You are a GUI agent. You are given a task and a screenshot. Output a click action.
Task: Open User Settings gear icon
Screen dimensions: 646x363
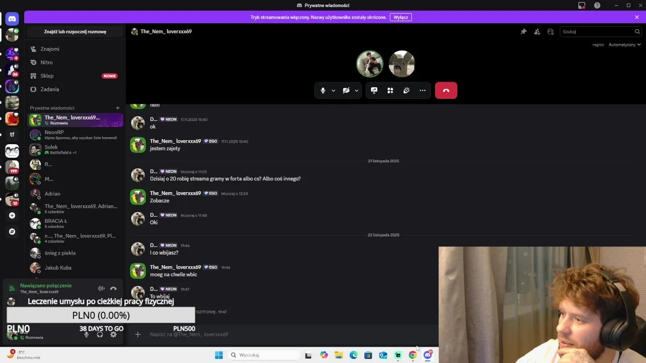point(114,334)
